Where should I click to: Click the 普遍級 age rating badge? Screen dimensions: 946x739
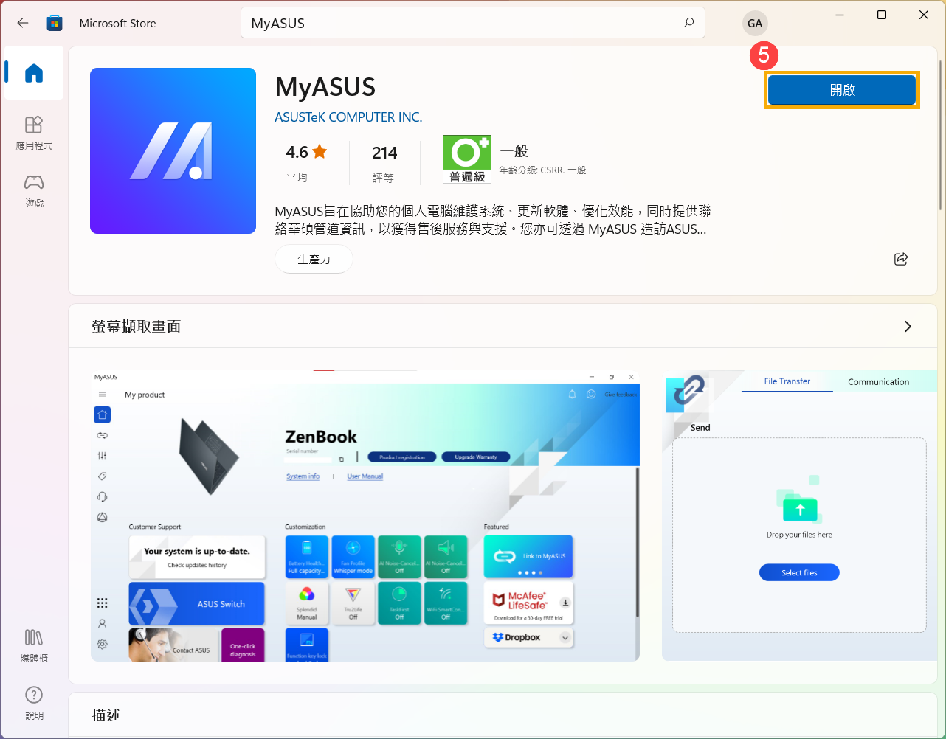click(x=467, y=159)
